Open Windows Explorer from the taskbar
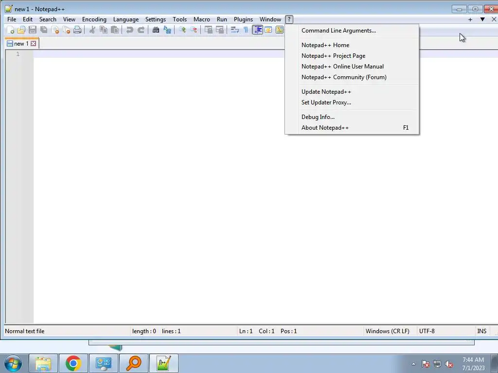Image resolution: width=498 pixels, height=373 pixels. [43, 363]
